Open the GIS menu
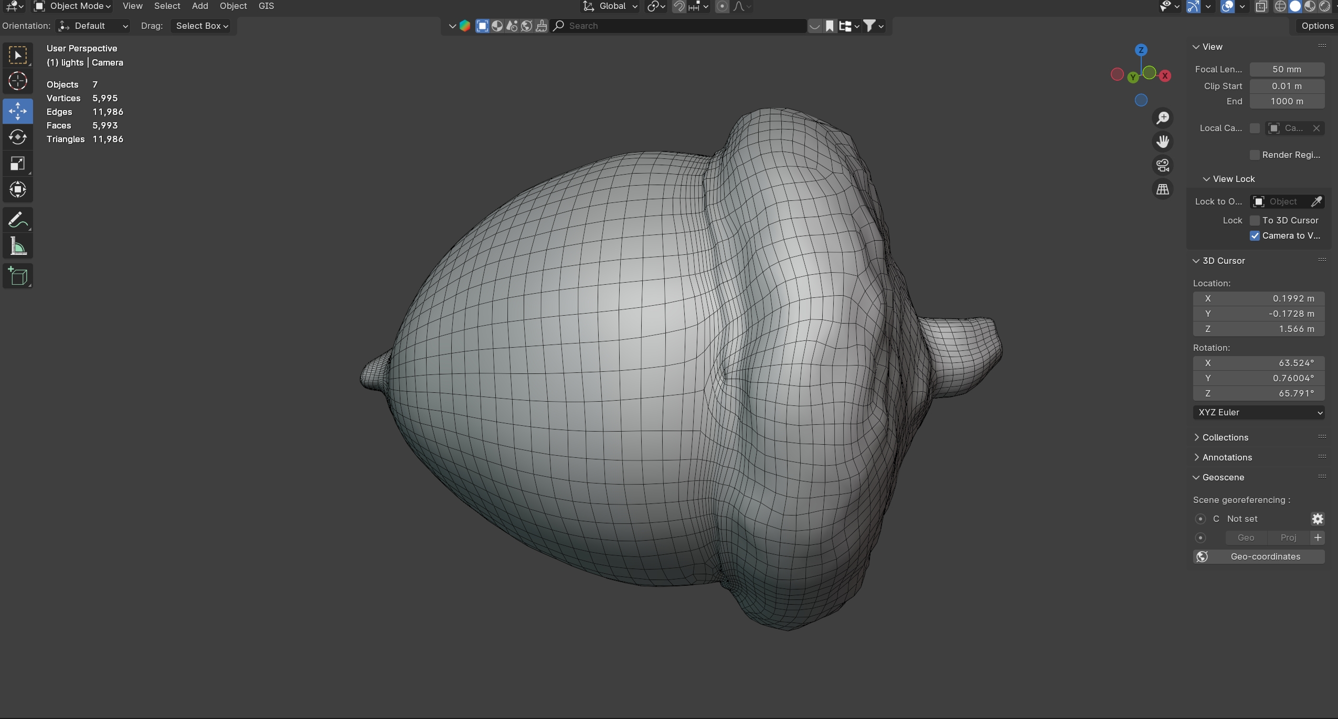 tap(266, 6)
